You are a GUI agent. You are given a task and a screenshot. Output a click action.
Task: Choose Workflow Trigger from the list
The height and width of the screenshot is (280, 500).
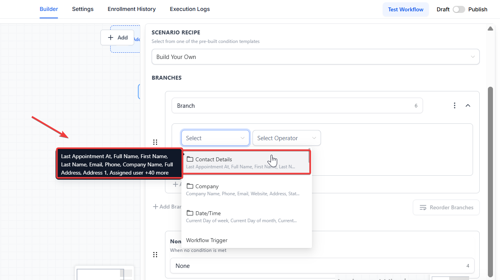[207, 240]
